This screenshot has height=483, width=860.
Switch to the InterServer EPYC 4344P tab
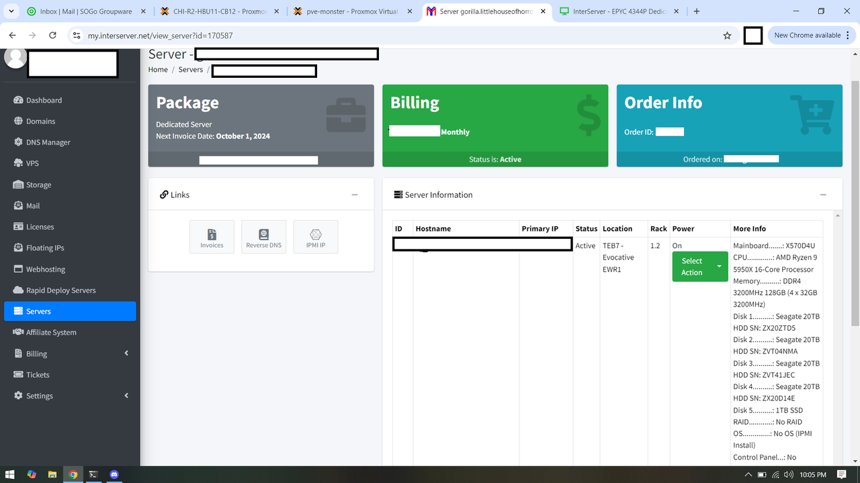point(621,11)
